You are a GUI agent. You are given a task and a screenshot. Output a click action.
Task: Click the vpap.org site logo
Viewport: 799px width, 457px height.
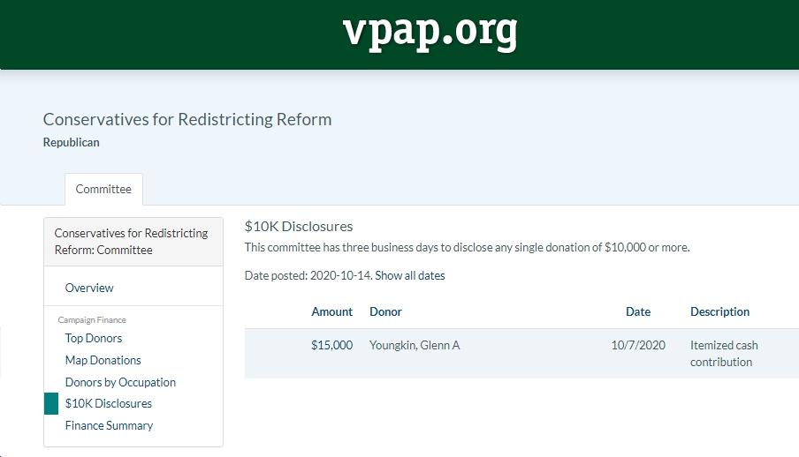(430, 32)
